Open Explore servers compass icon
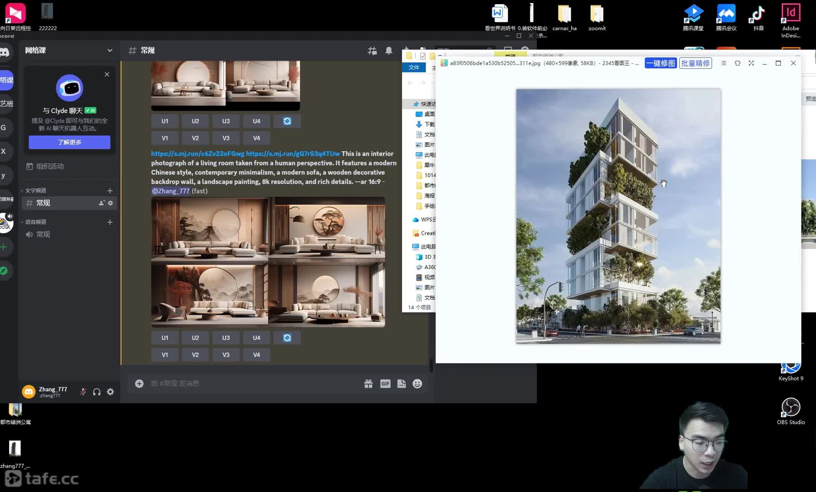This screenshot has width=816, height=492. point(4,271)
